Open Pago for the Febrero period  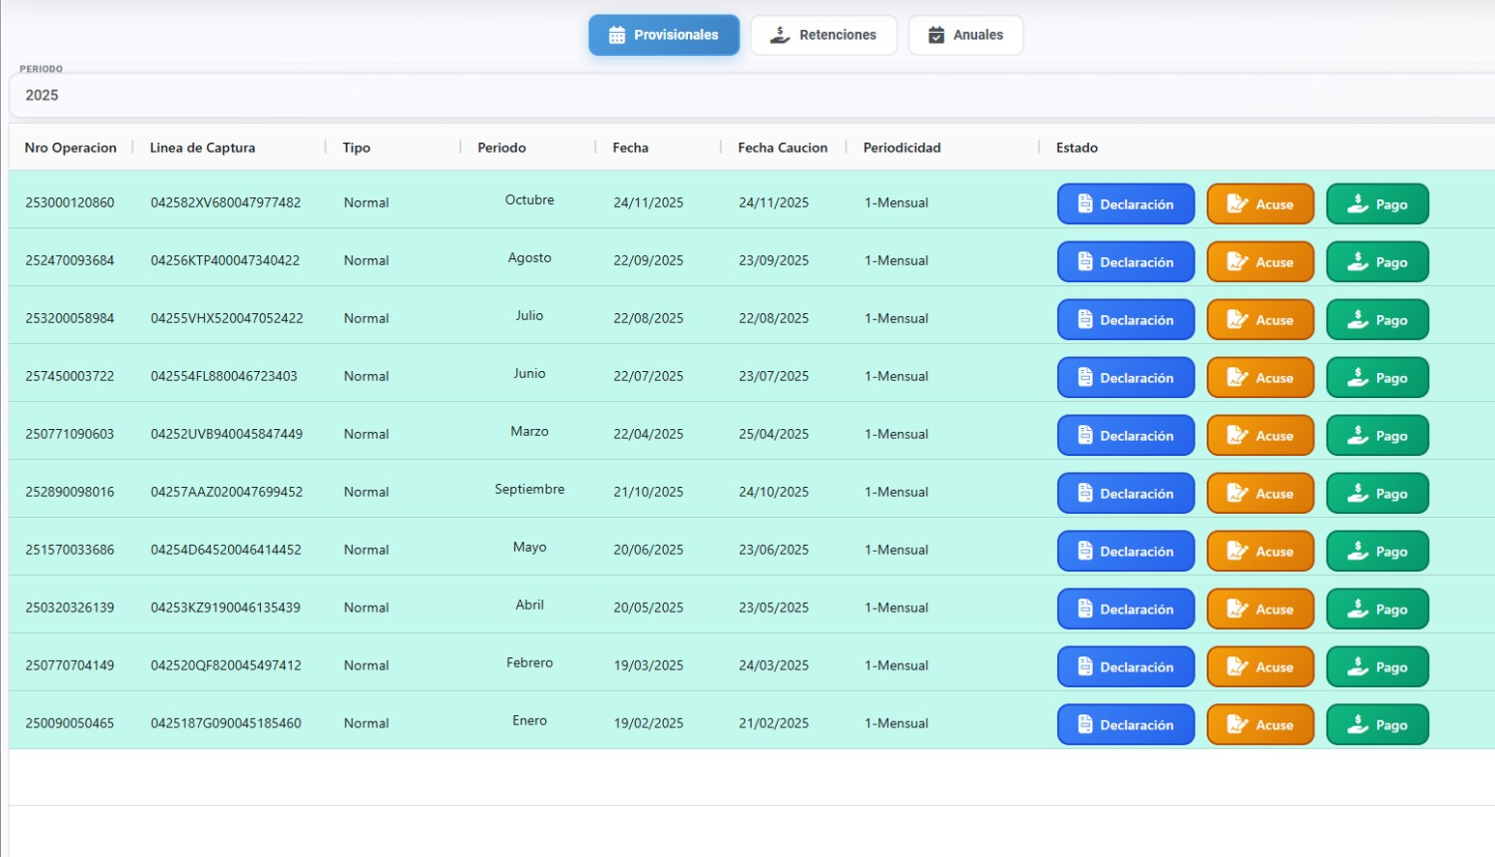[x=1377, y=668]
